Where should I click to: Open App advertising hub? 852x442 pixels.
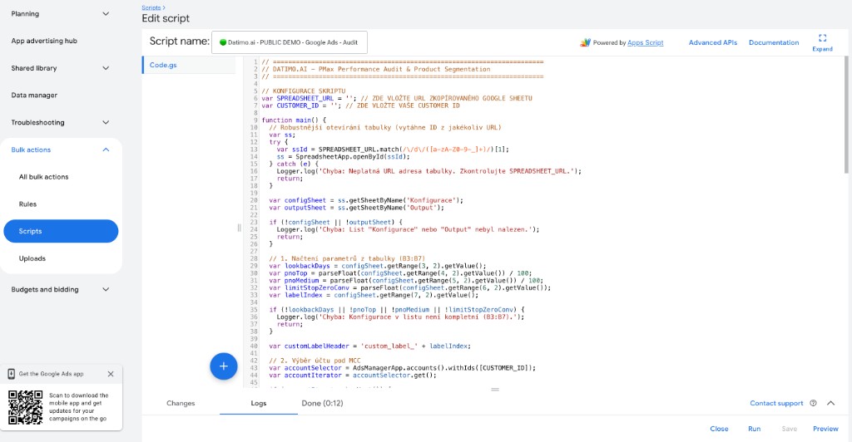44,41
